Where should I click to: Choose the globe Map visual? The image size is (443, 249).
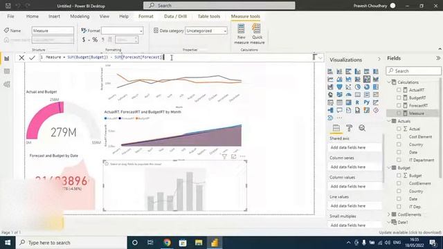pos(330,95)
